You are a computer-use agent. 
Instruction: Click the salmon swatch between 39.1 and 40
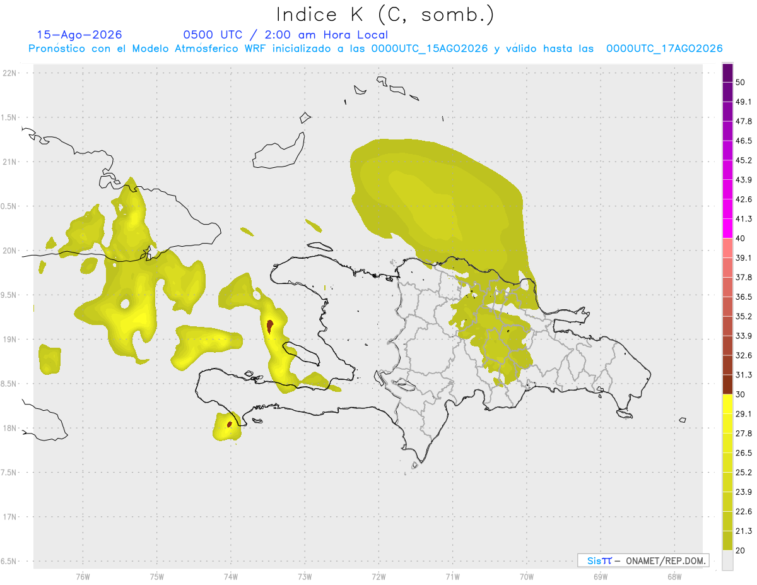coord(727,248)
